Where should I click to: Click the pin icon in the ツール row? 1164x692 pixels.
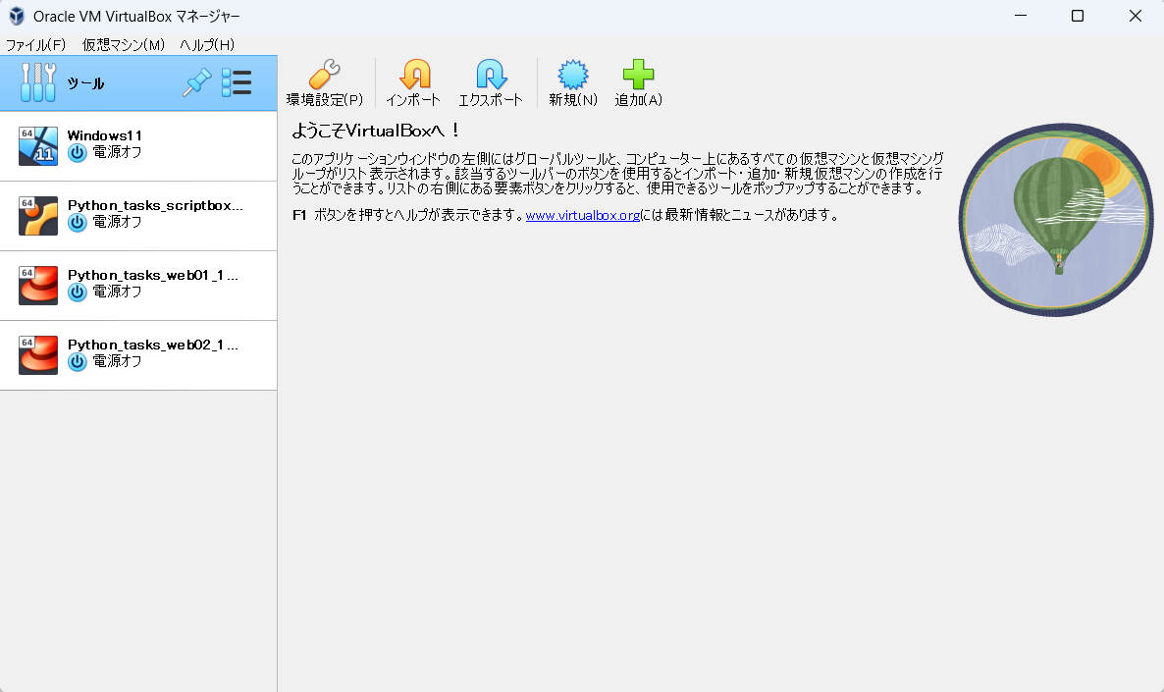coord(196,82)
